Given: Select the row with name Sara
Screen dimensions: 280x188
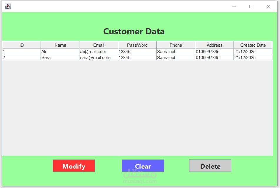Looking at the screenshot, I should click(137, 58).
